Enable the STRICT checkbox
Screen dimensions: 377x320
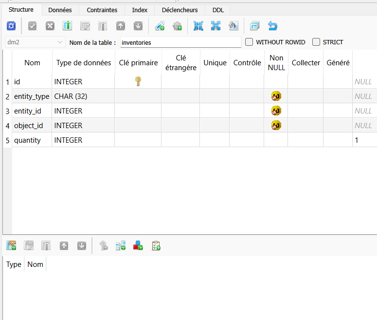click(x=316, y=42)
